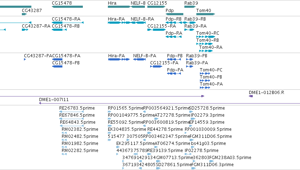300x170 pixels.
Task: Open the Tom40-RA transcript
Action: (206, 51)
